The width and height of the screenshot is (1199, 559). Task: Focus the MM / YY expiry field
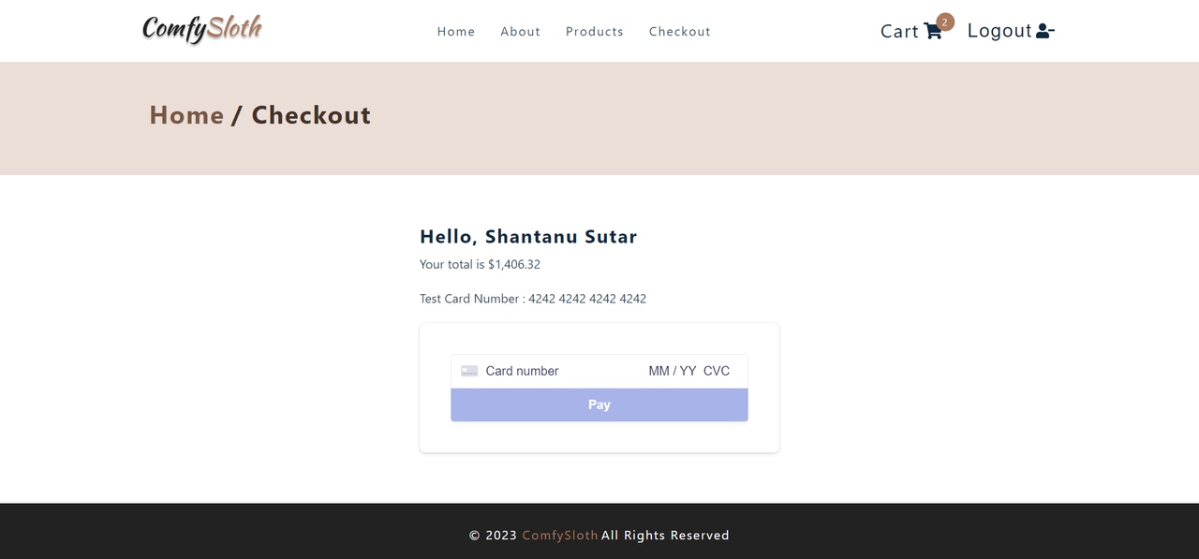[673, 371]
